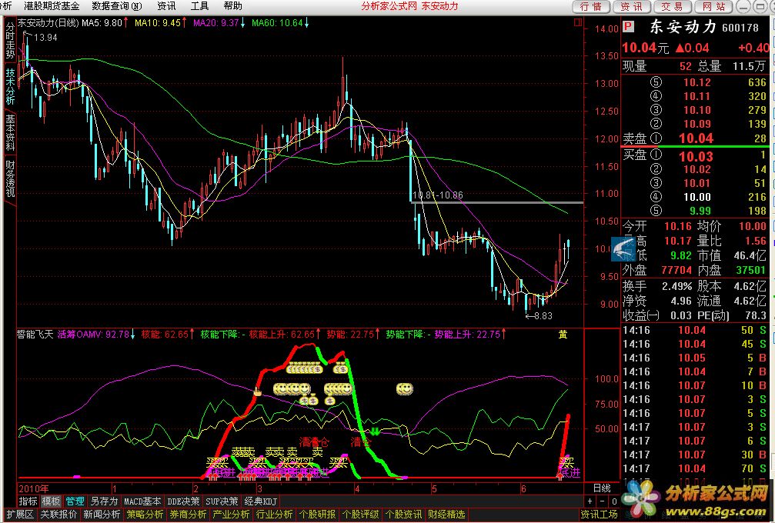Select the SUP决策 template
775x523 pixels.
tap(222, 501)
